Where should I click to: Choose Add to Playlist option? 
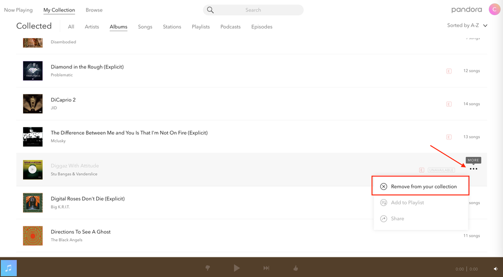pyautogui.click(x=407, y=203)
